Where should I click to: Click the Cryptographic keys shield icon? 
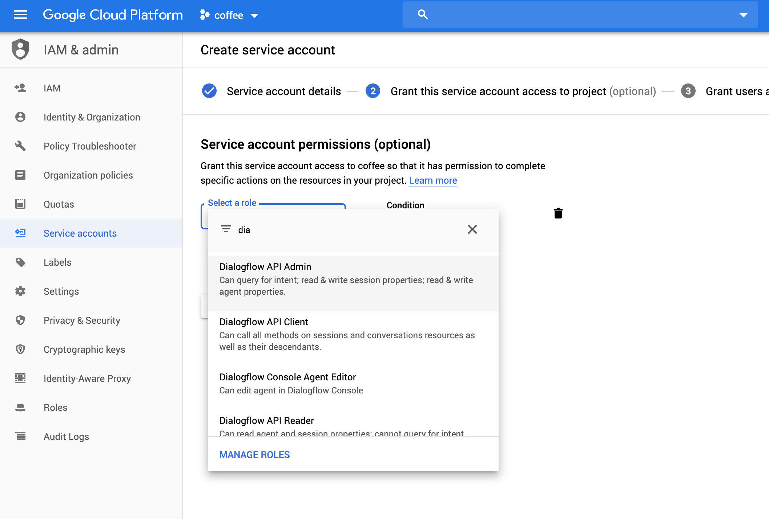point(20,349)
